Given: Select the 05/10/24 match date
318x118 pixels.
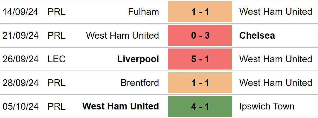Looking at the screenshot, I should tap(21, 106).
